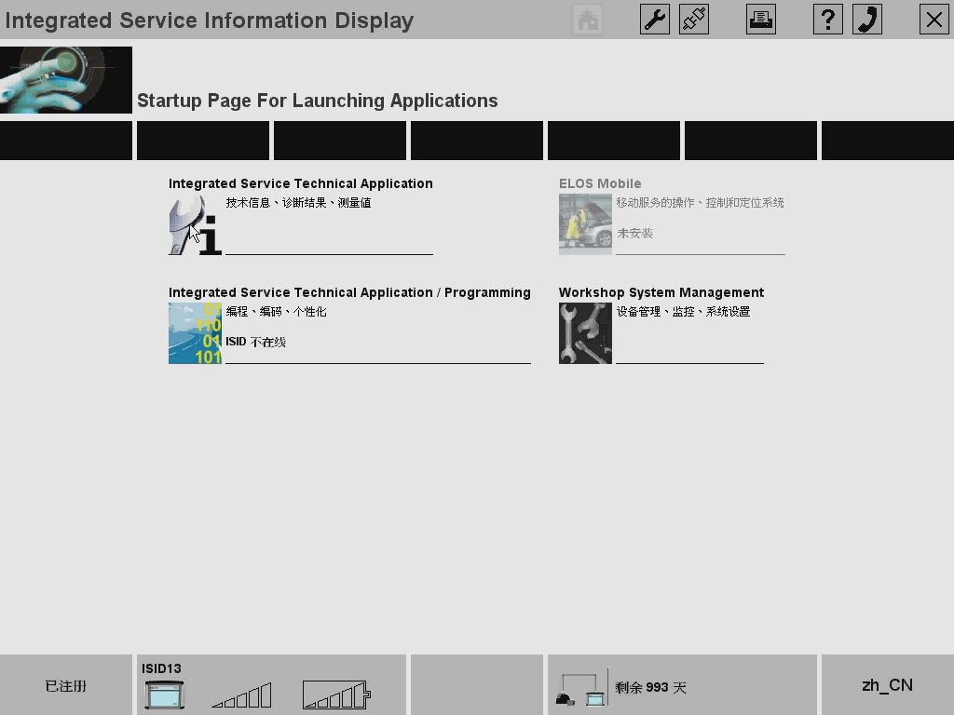Image resolution: width=954 pixels, height=715 pixels.
Task: Click the ISID 不在线 status text
Action: [x=255, y=342]
